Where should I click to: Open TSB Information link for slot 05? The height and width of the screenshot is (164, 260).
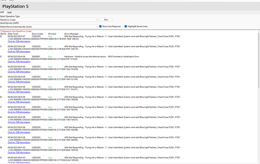[19, 92]
